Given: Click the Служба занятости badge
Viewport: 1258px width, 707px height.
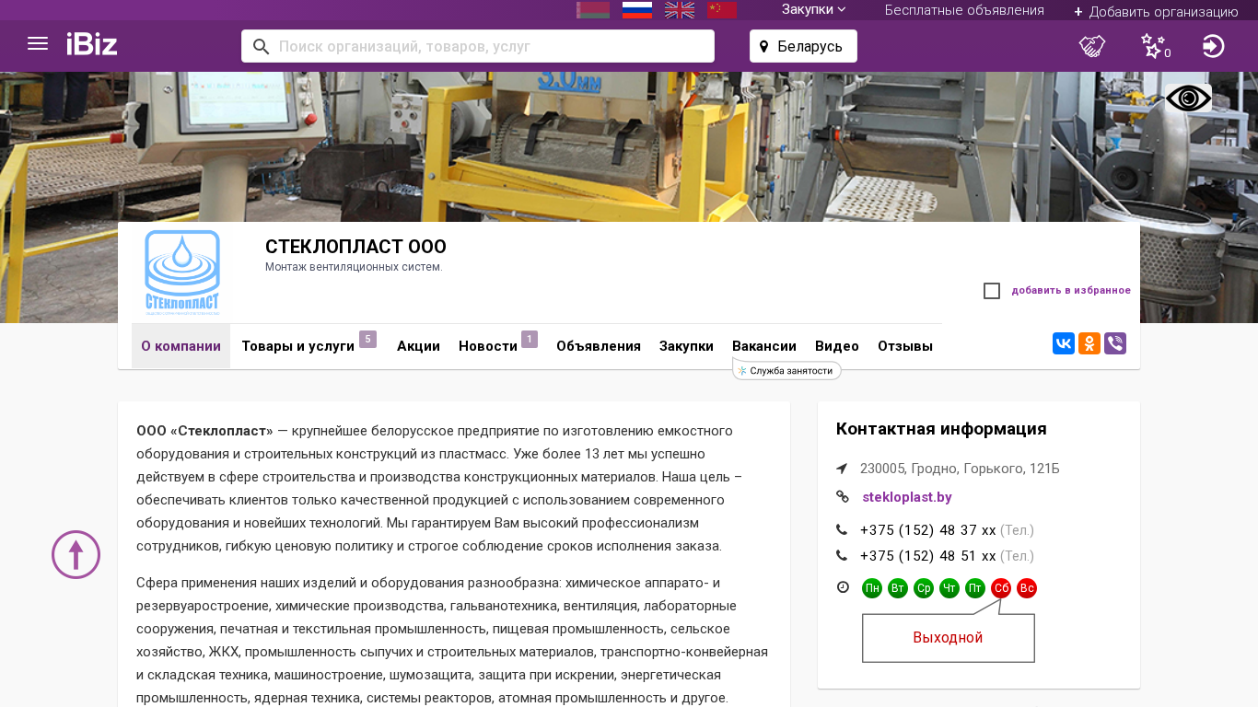Looking at the screenshot, I should click(x=786, y=370).
